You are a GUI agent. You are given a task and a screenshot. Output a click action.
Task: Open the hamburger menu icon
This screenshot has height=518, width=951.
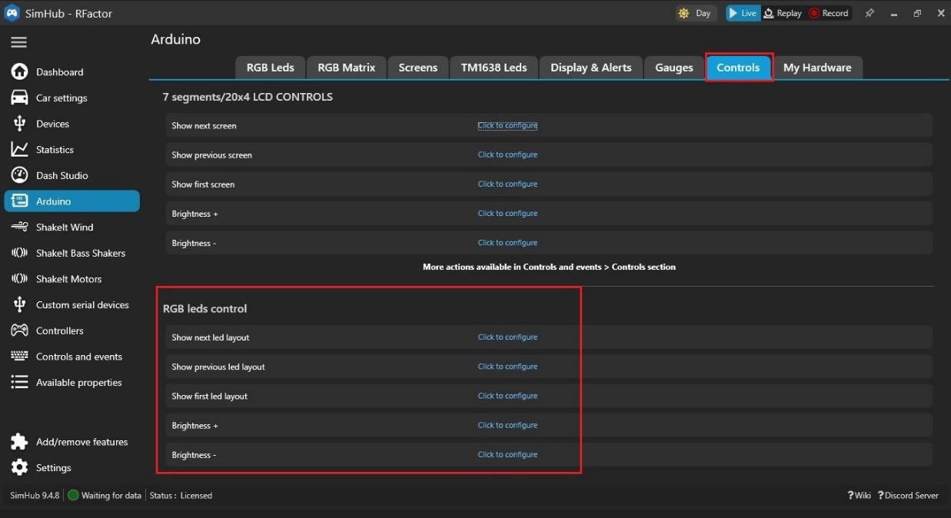click(x=19, y=43)
